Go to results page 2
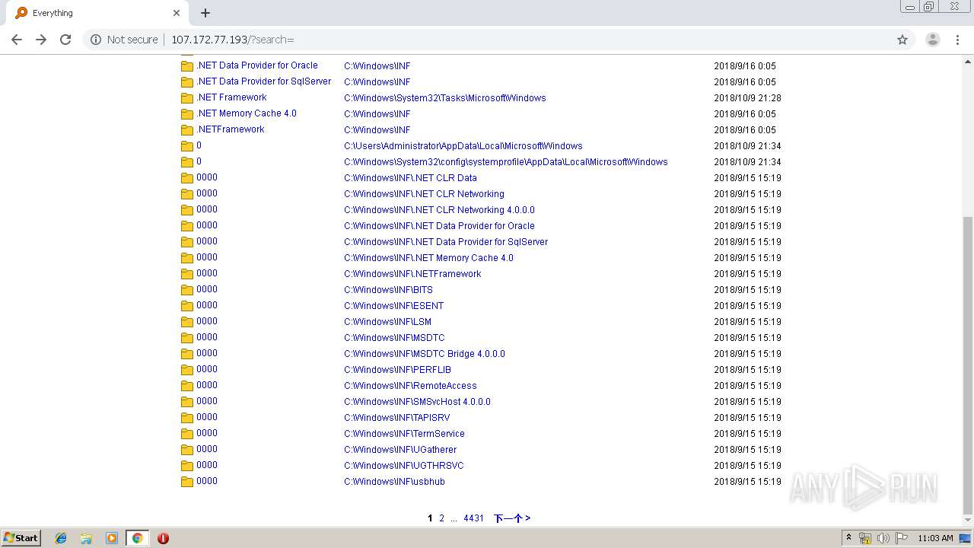Viewport: 974px width, 548px height. 441,518
